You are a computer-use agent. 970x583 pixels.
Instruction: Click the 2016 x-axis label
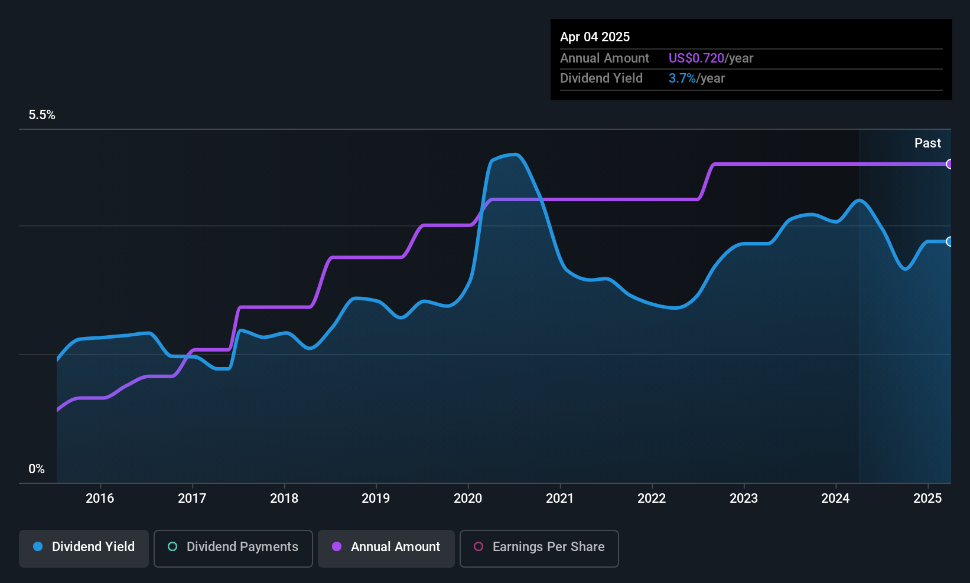pyautogui.click(x=100, y=499)
